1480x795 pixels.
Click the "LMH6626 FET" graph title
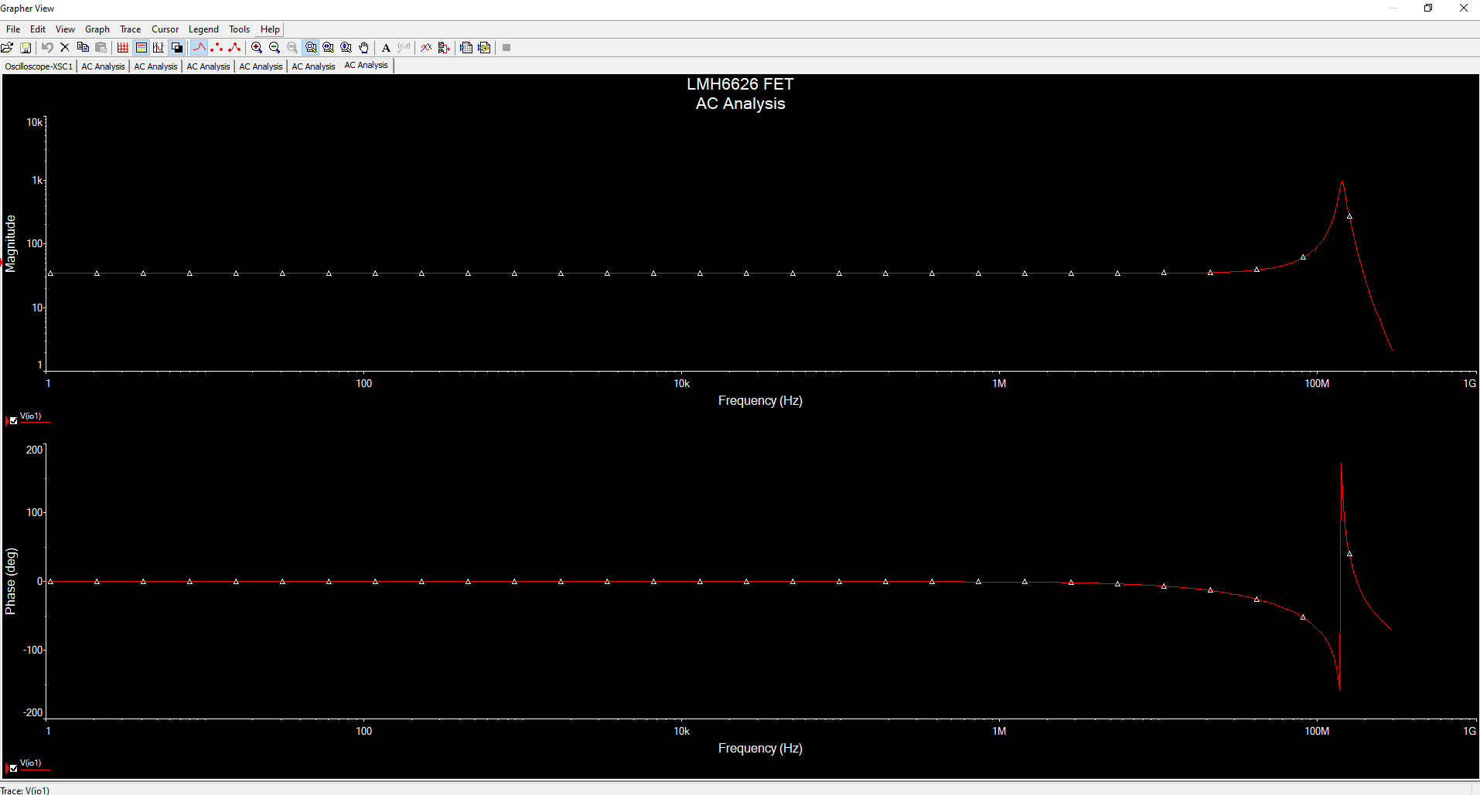tap(740, 84)
